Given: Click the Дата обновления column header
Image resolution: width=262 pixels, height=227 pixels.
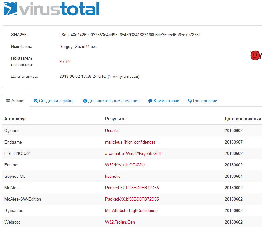Looking at the screenshot, I should pyautogui.click(x=243, y=119).
